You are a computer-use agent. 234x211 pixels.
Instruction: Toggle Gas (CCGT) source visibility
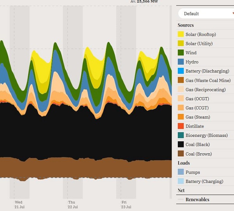(x=197, y=108)
